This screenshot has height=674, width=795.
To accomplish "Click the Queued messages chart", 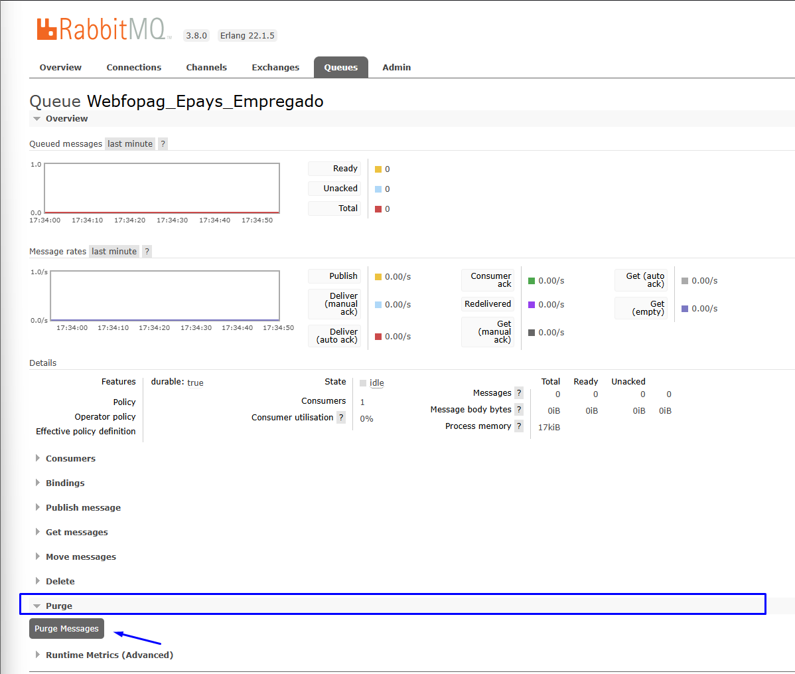I will point(162,189).
